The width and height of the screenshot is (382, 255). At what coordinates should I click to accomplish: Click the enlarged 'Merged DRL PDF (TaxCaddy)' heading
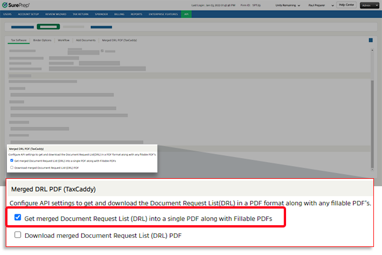click(53, 189)
